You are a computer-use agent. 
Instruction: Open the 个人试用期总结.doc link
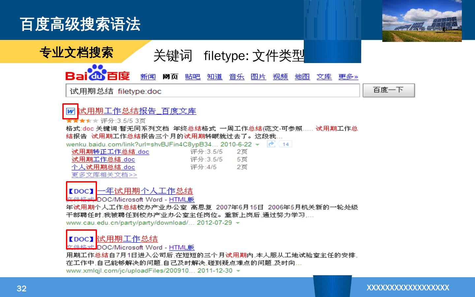103,167
